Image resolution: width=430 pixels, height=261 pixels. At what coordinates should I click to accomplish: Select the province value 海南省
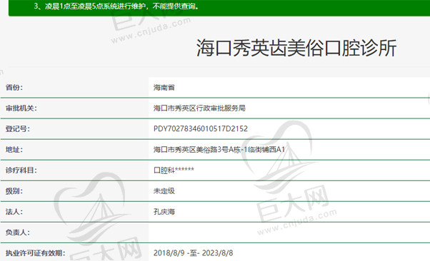coord(164,88)
